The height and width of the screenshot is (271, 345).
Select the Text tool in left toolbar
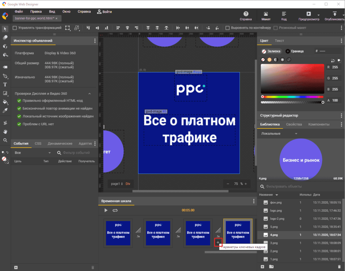[x=5, y=85]
